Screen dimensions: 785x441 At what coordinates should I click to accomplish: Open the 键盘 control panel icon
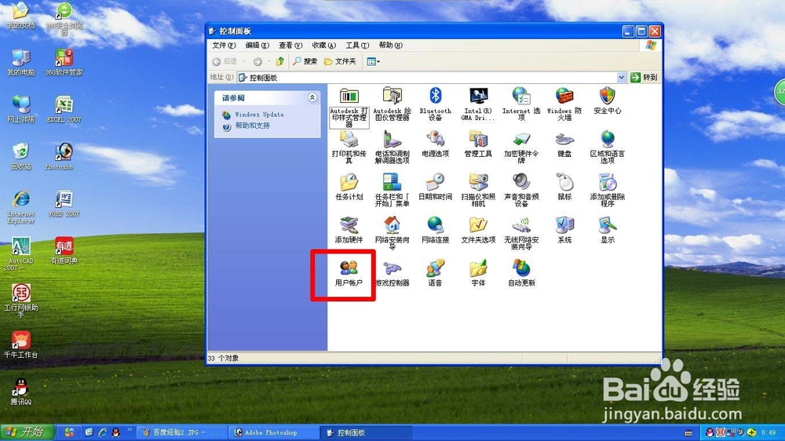click(564, 144)
